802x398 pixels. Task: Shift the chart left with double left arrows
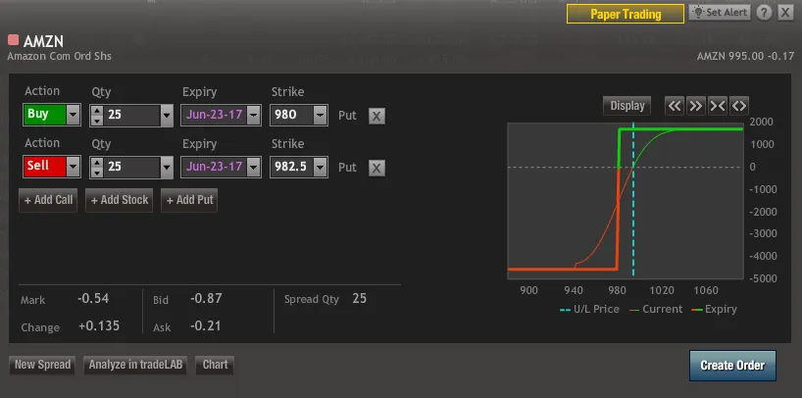pos(675,106)
